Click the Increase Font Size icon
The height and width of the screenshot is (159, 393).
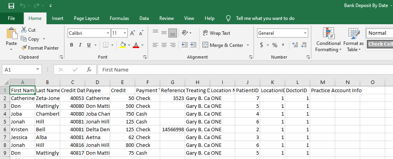coord(132,33)
